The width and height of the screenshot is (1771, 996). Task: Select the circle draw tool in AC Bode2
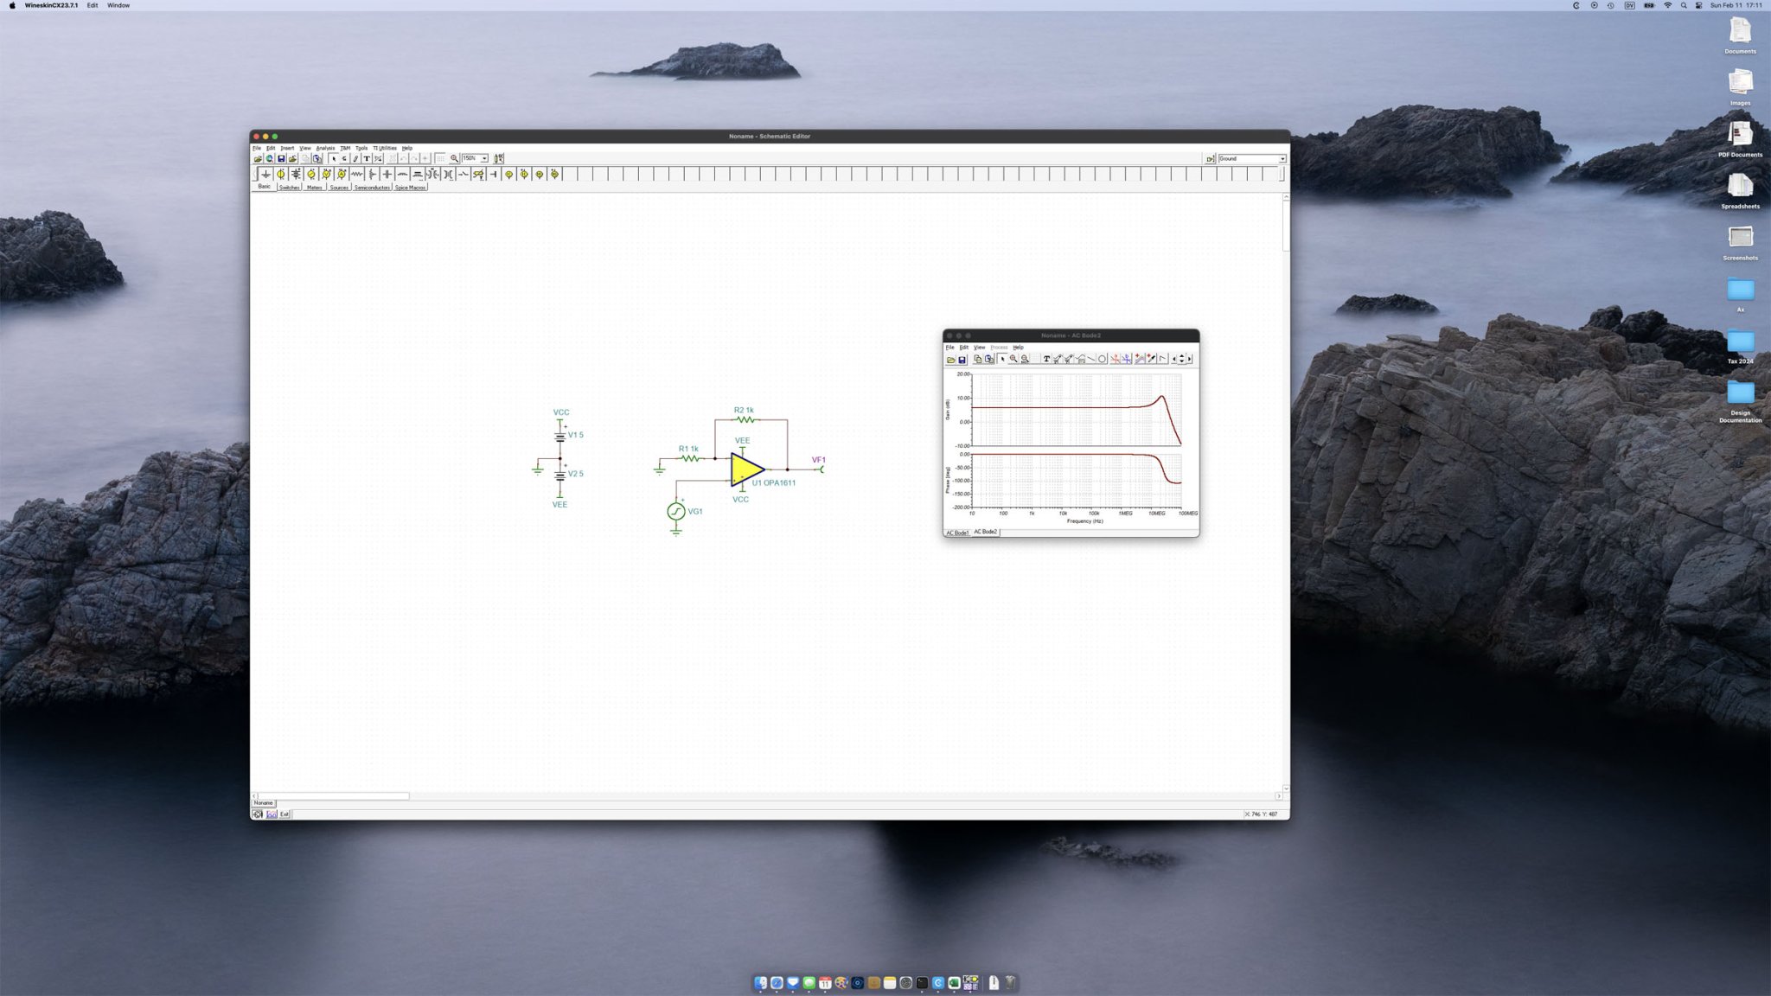(1102, 359)
